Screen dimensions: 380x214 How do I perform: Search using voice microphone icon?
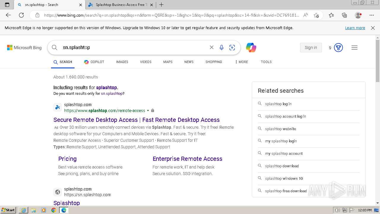tap(221, 47)
